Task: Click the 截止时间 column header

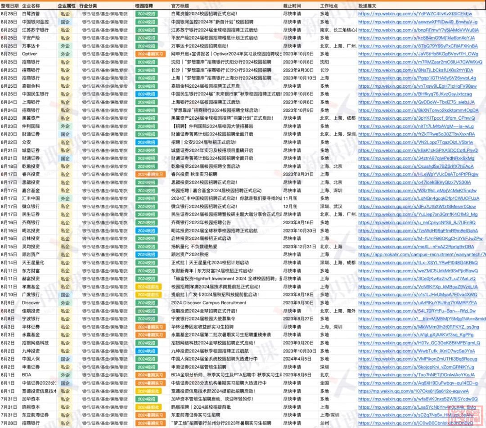Action: [x=292, y=6]
